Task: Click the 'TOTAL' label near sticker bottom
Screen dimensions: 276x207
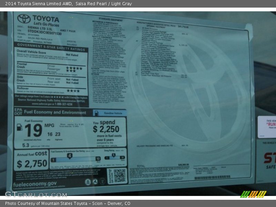Action: (141, 166)
